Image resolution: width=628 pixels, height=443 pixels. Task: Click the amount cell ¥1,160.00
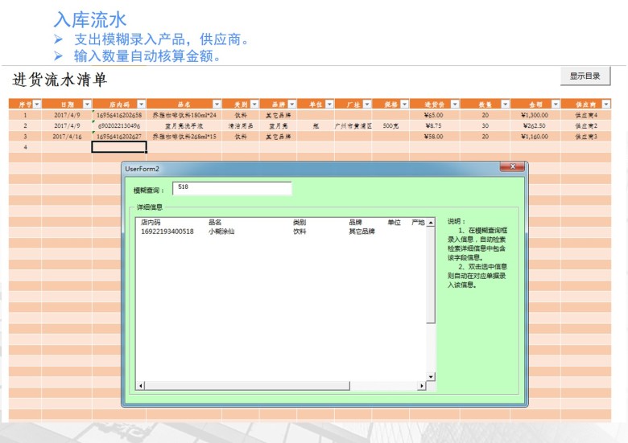point(535,137)
